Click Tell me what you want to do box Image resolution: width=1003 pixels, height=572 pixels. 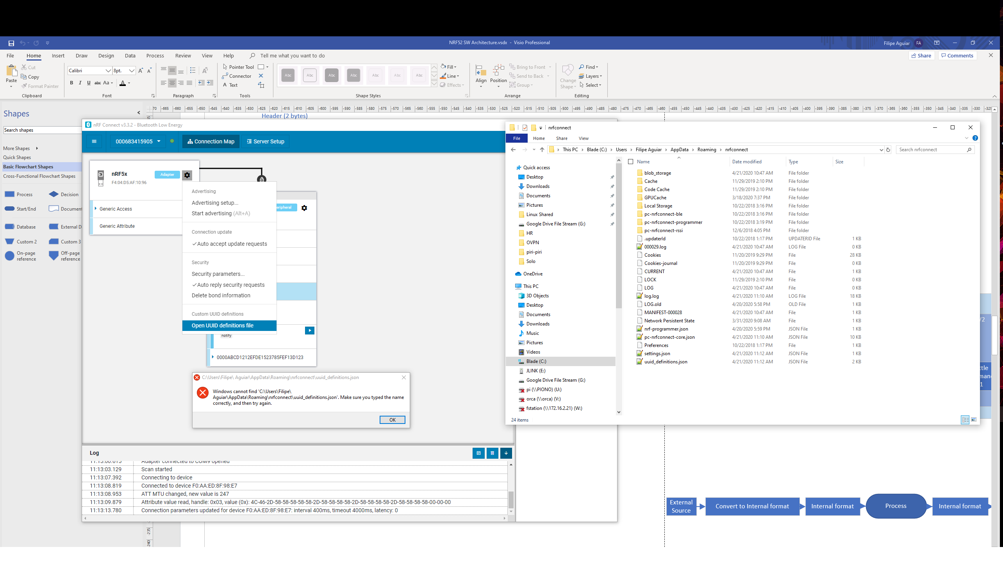[x=293, y=56]
